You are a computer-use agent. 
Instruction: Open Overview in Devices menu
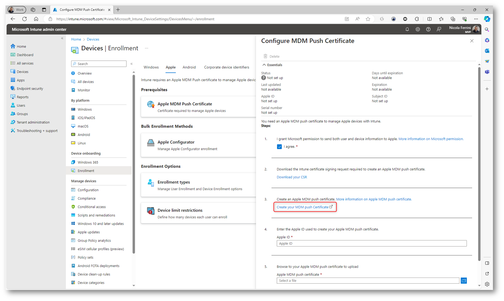(x=85, y=73)
